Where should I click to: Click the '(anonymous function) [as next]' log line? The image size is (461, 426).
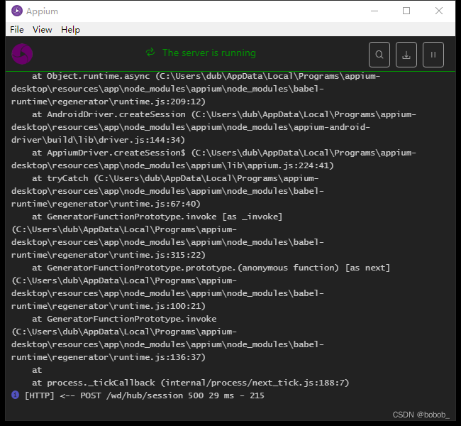click(211, 268)
